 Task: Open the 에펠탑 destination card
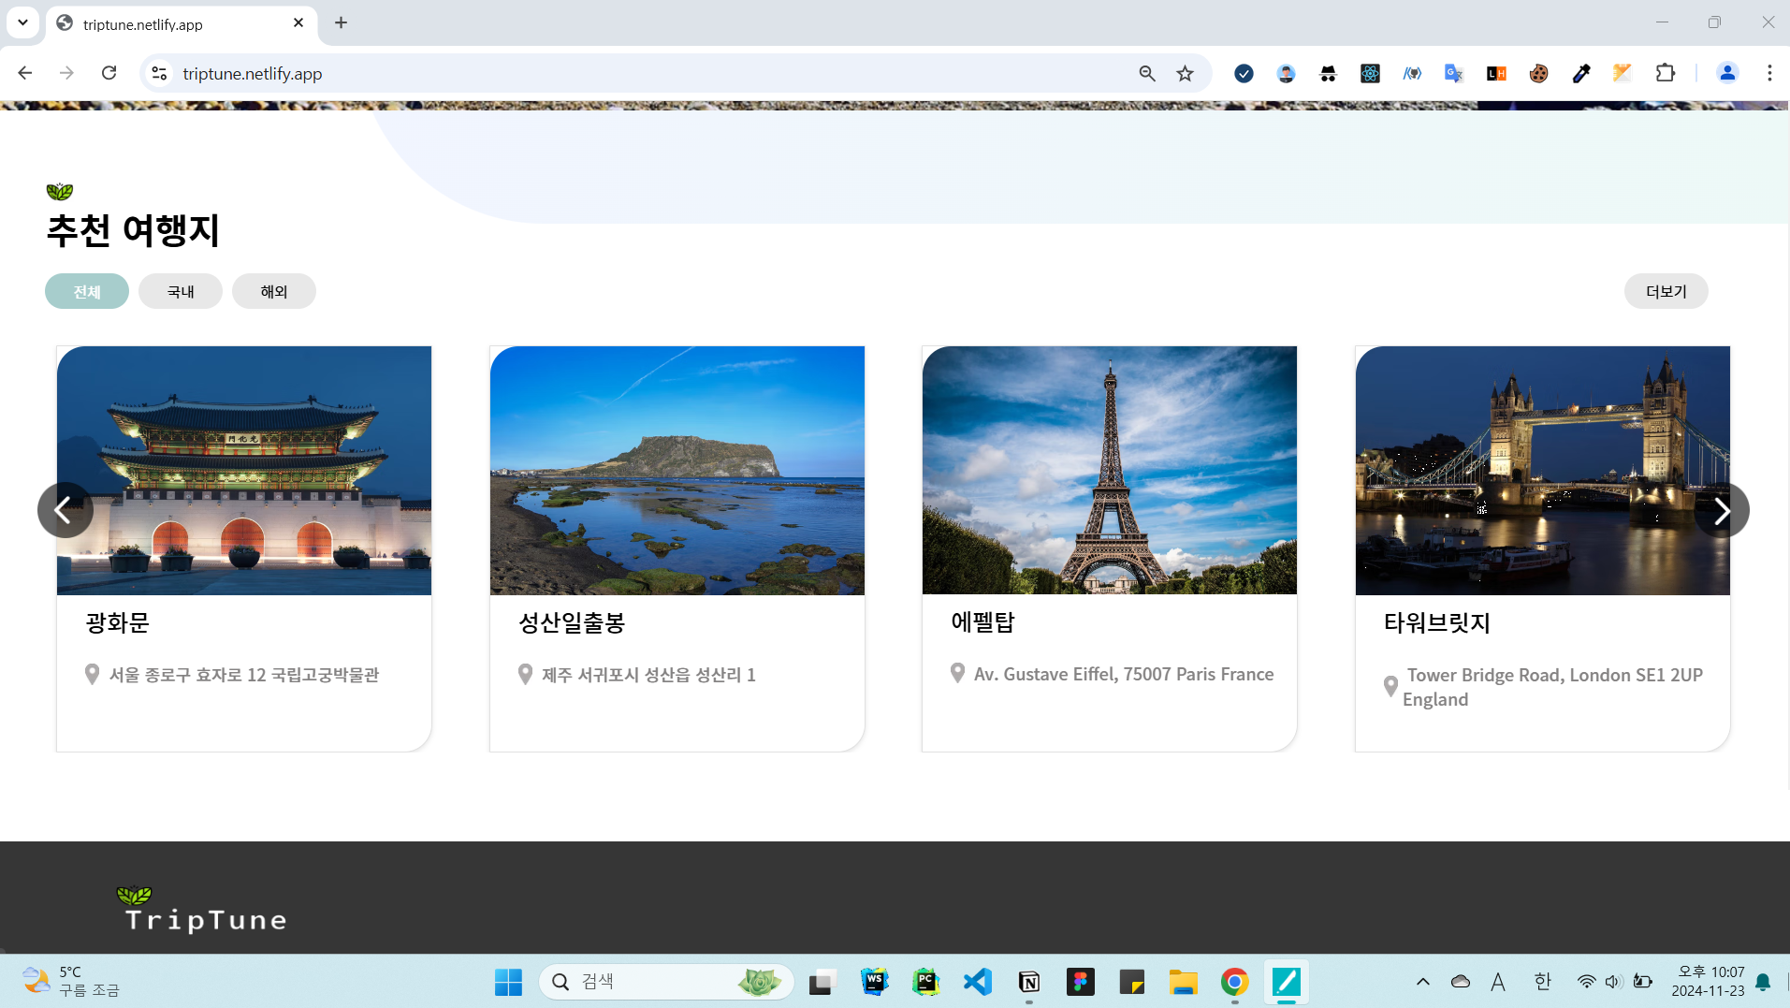click(x=1109, y=548)
